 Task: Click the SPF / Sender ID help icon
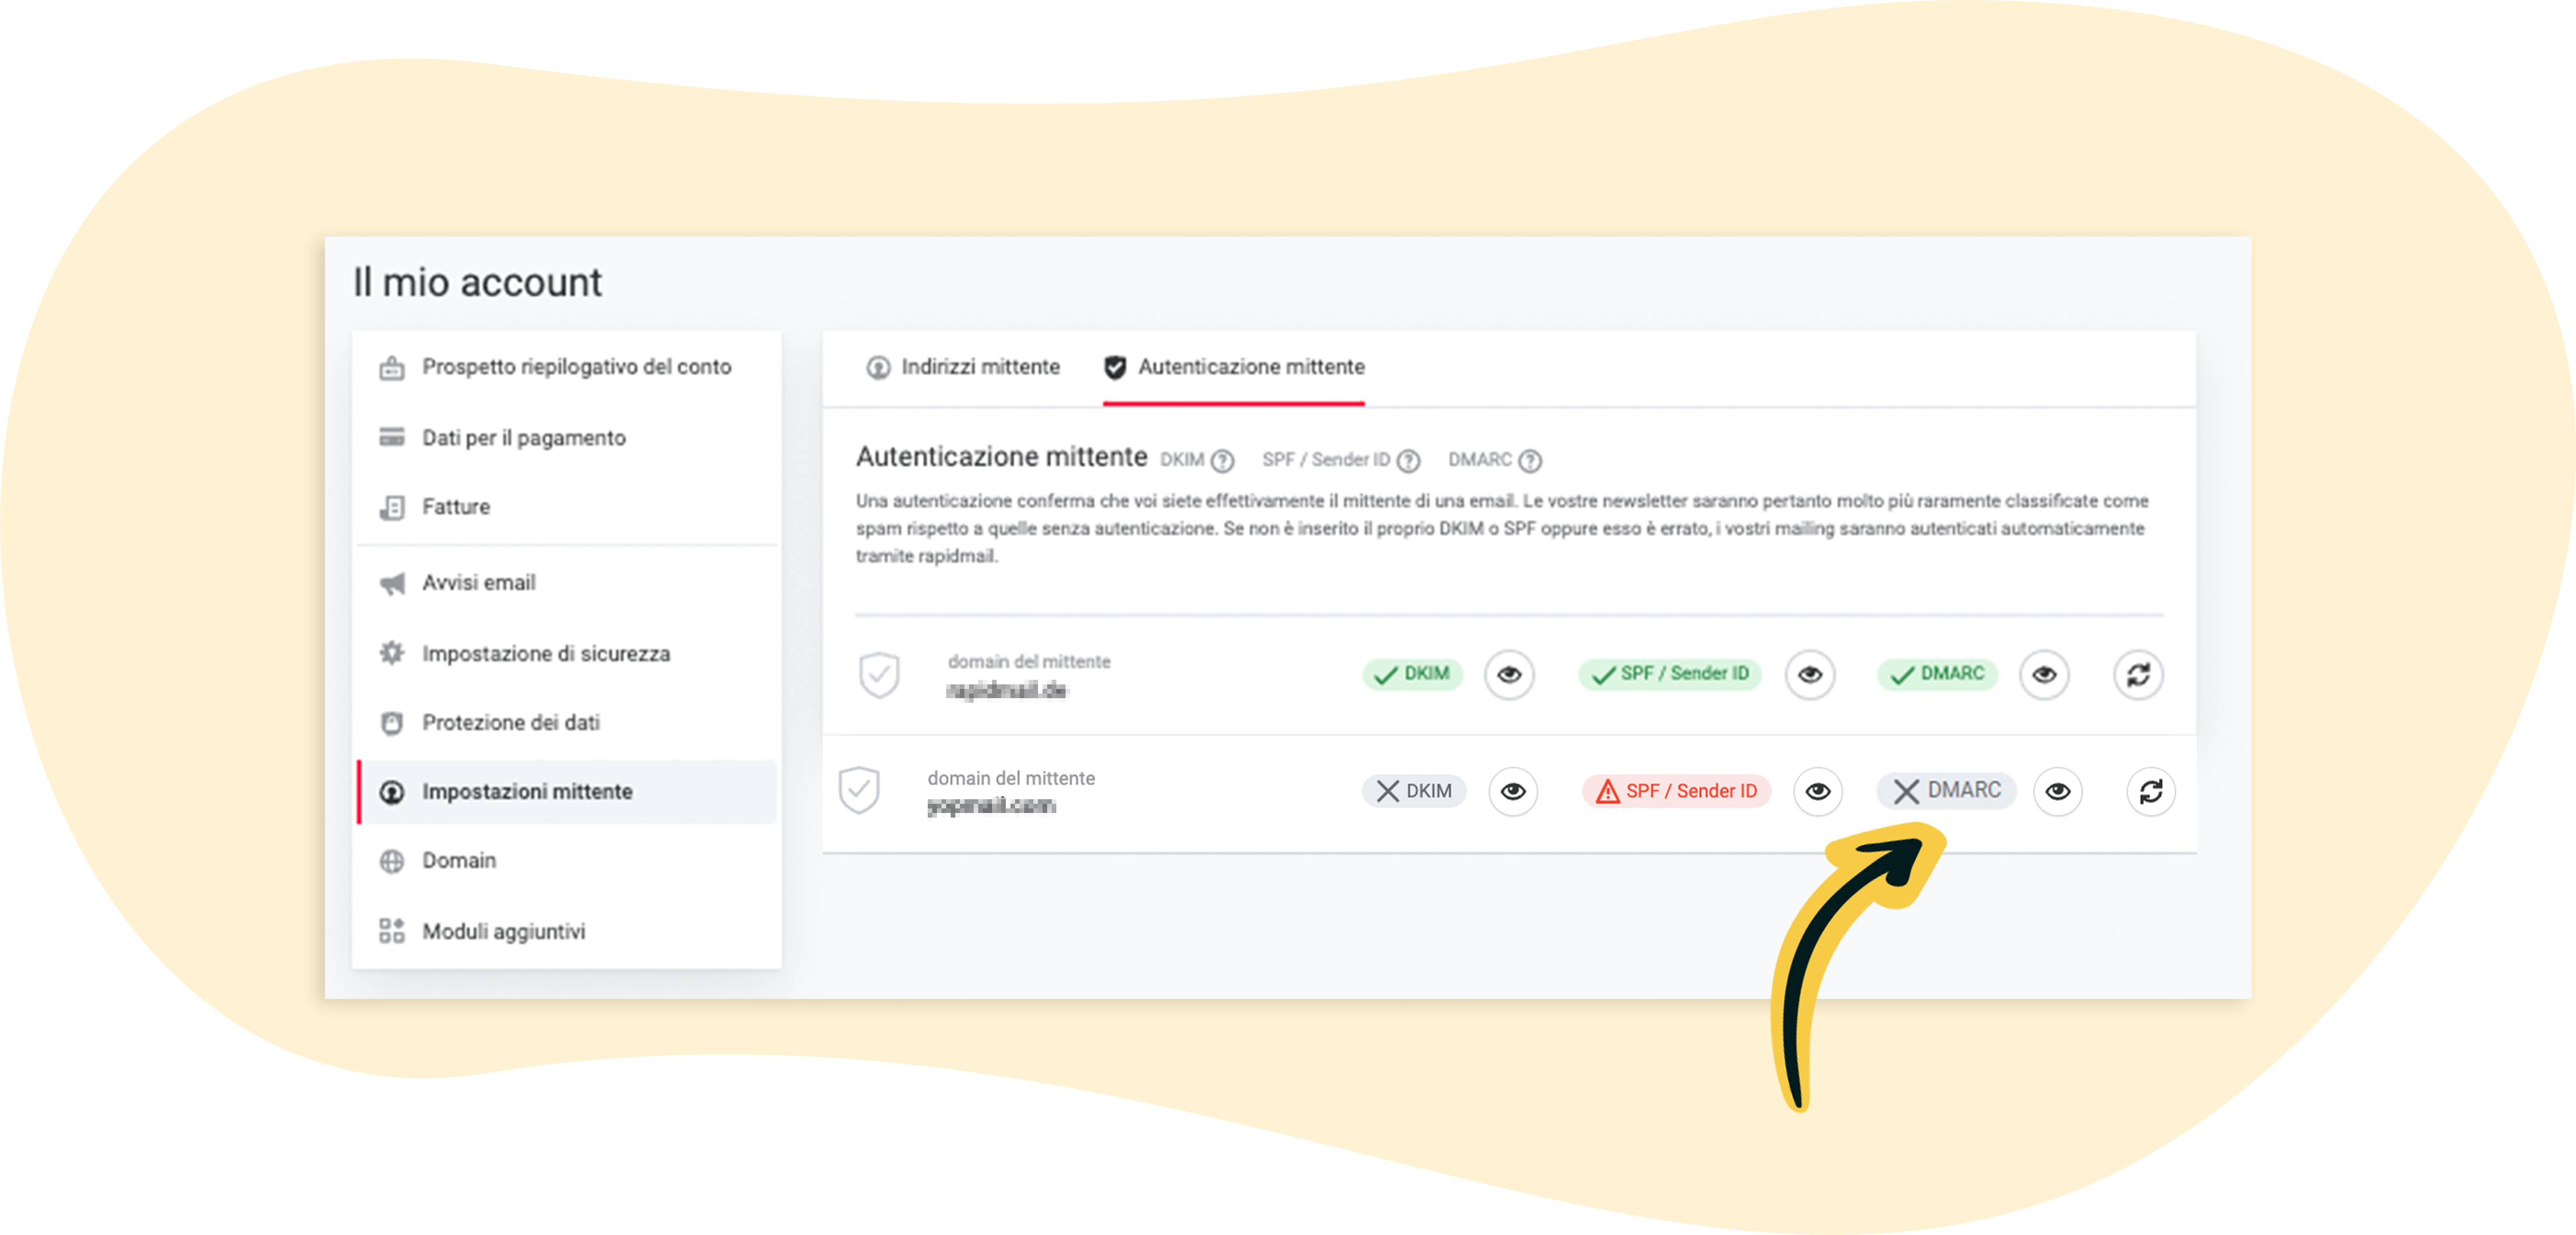pyautogui.click(x=1408, y=461)
